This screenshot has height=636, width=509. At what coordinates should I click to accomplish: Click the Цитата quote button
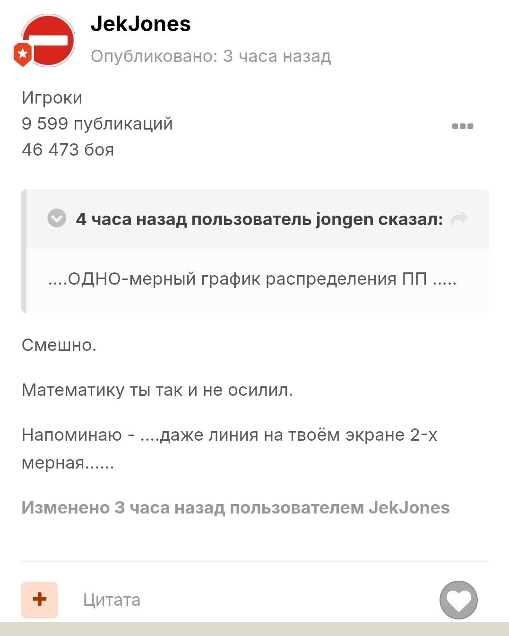click(112, 600)
